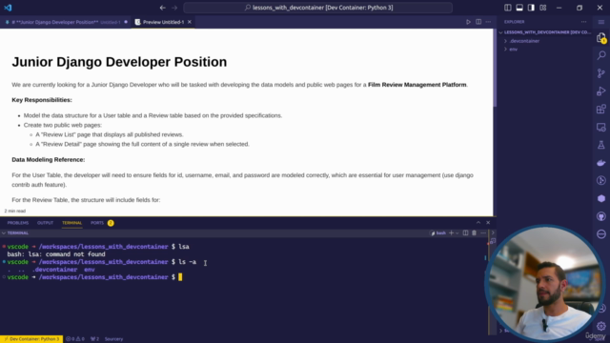
Task: Kill terminal with the trash icon
Action: 474,232
